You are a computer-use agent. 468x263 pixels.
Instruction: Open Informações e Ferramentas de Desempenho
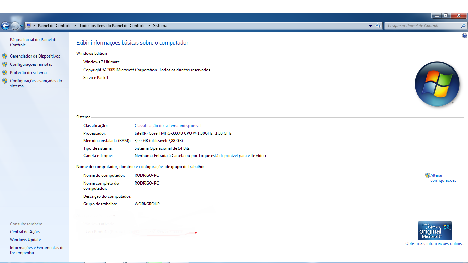pos(37,250)
